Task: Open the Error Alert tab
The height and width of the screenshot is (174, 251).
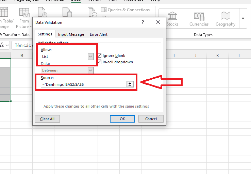Action: coord(98,34)
